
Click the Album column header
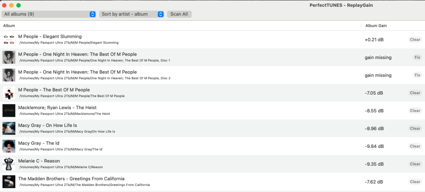point(9,26)
